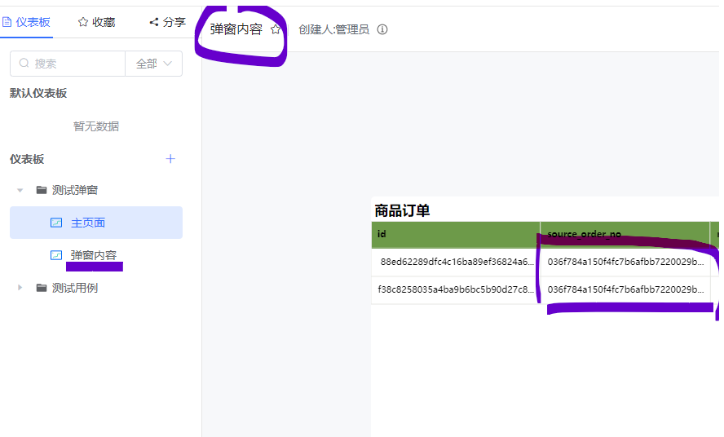Click cell 88ed62289dfc4c16ba89ef36824a6...
Viewport: 724px width, 437px height.
tap(456, 262)
